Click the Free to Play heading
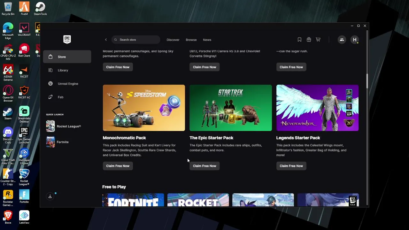409x230 pixels. (114, 187)
